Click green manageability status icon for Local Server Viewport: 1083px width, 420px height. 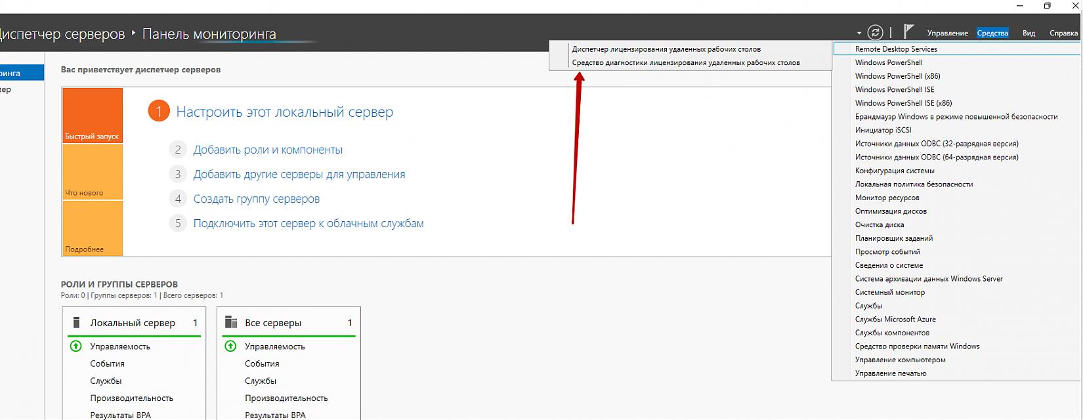pyautogui.click(x=76, y=346)
